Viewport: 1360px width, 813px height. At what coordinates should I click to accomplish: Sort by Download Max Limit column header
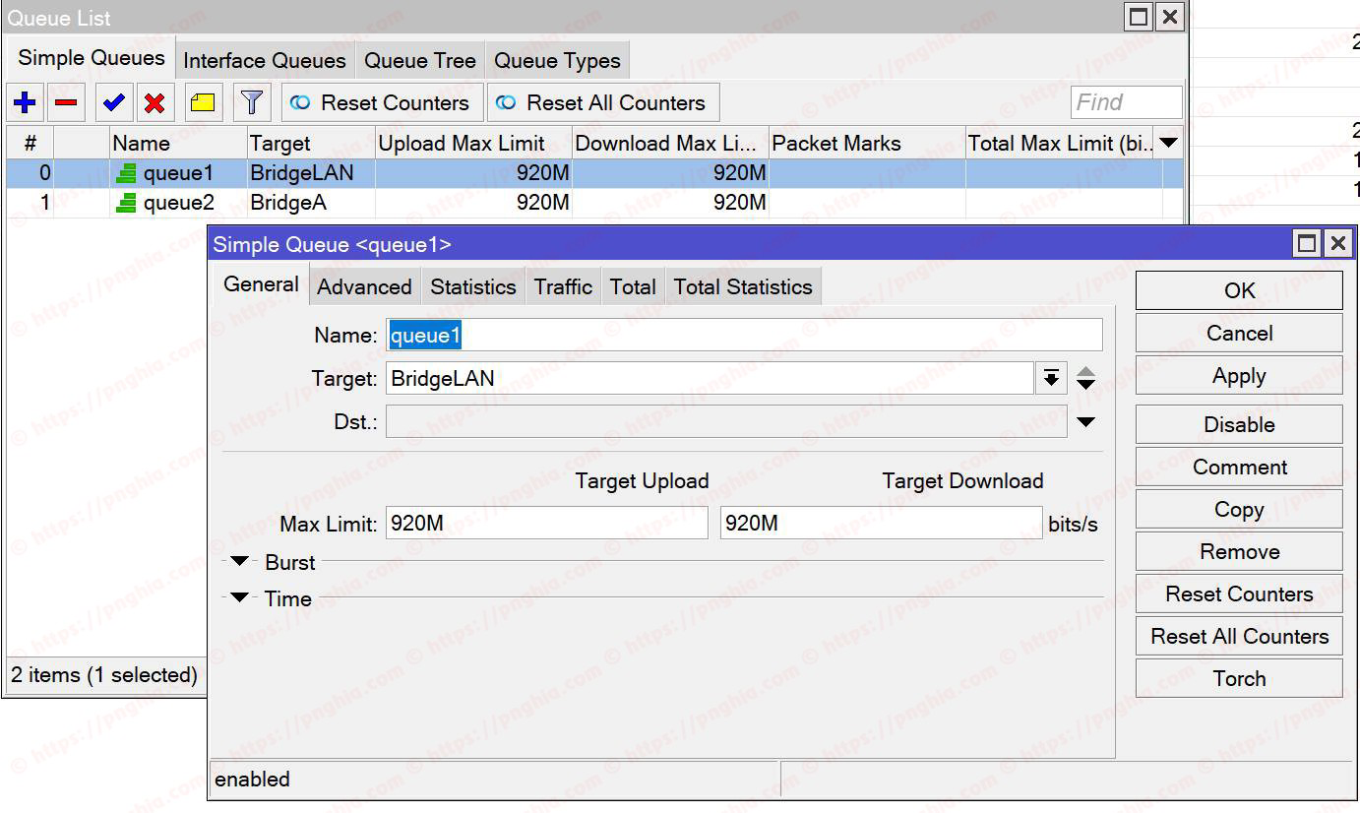(670, 143)
